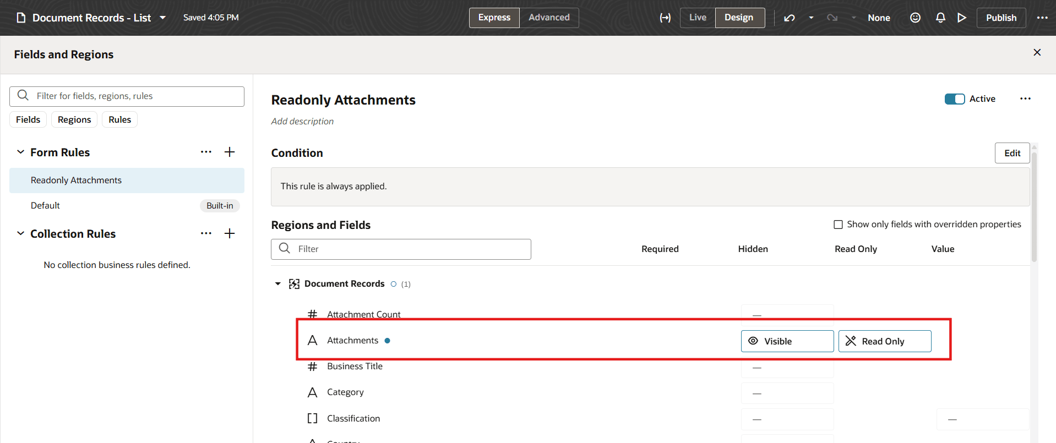Click the play preview icon
Image resolution: width=1056 pixels, height=443 pixels.
(x=962, y=18)
